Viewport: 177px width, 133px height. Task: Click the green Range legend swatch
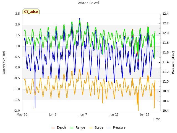click(x=72, y=128)
